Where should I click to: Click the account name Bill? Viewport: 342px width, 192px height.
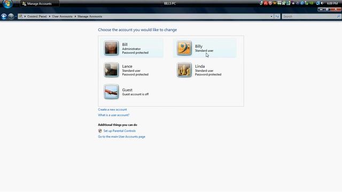pos(125,45)
